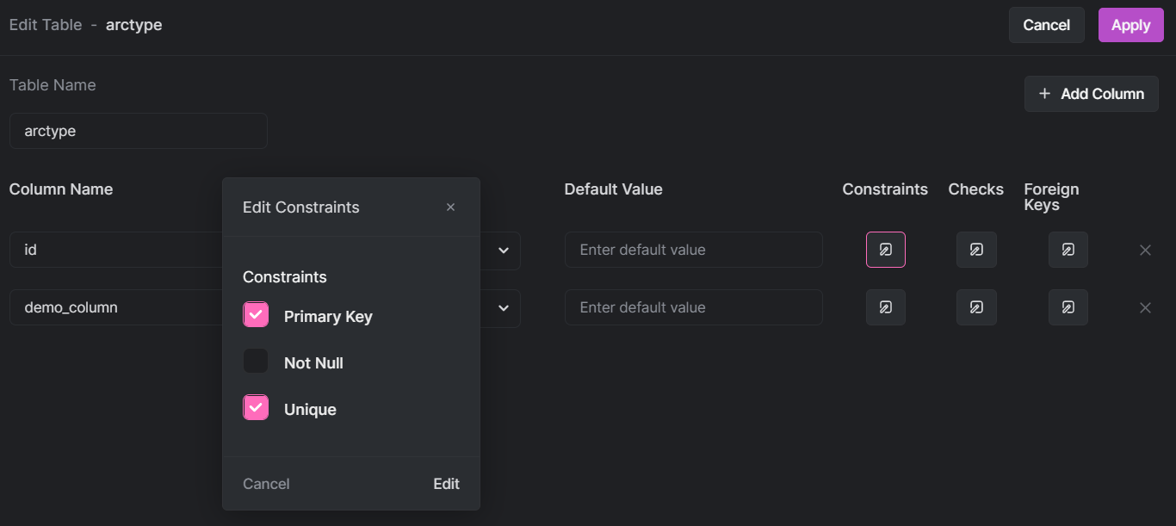Close the Edit Constraints popup
Image resolution: width=1176 pixels, height=526 pixels.
450,207
